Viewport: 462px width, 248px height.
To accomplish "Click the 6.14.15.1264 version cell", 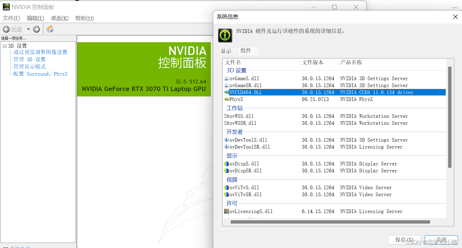I will pyautogui.click(x=318, y=211).
